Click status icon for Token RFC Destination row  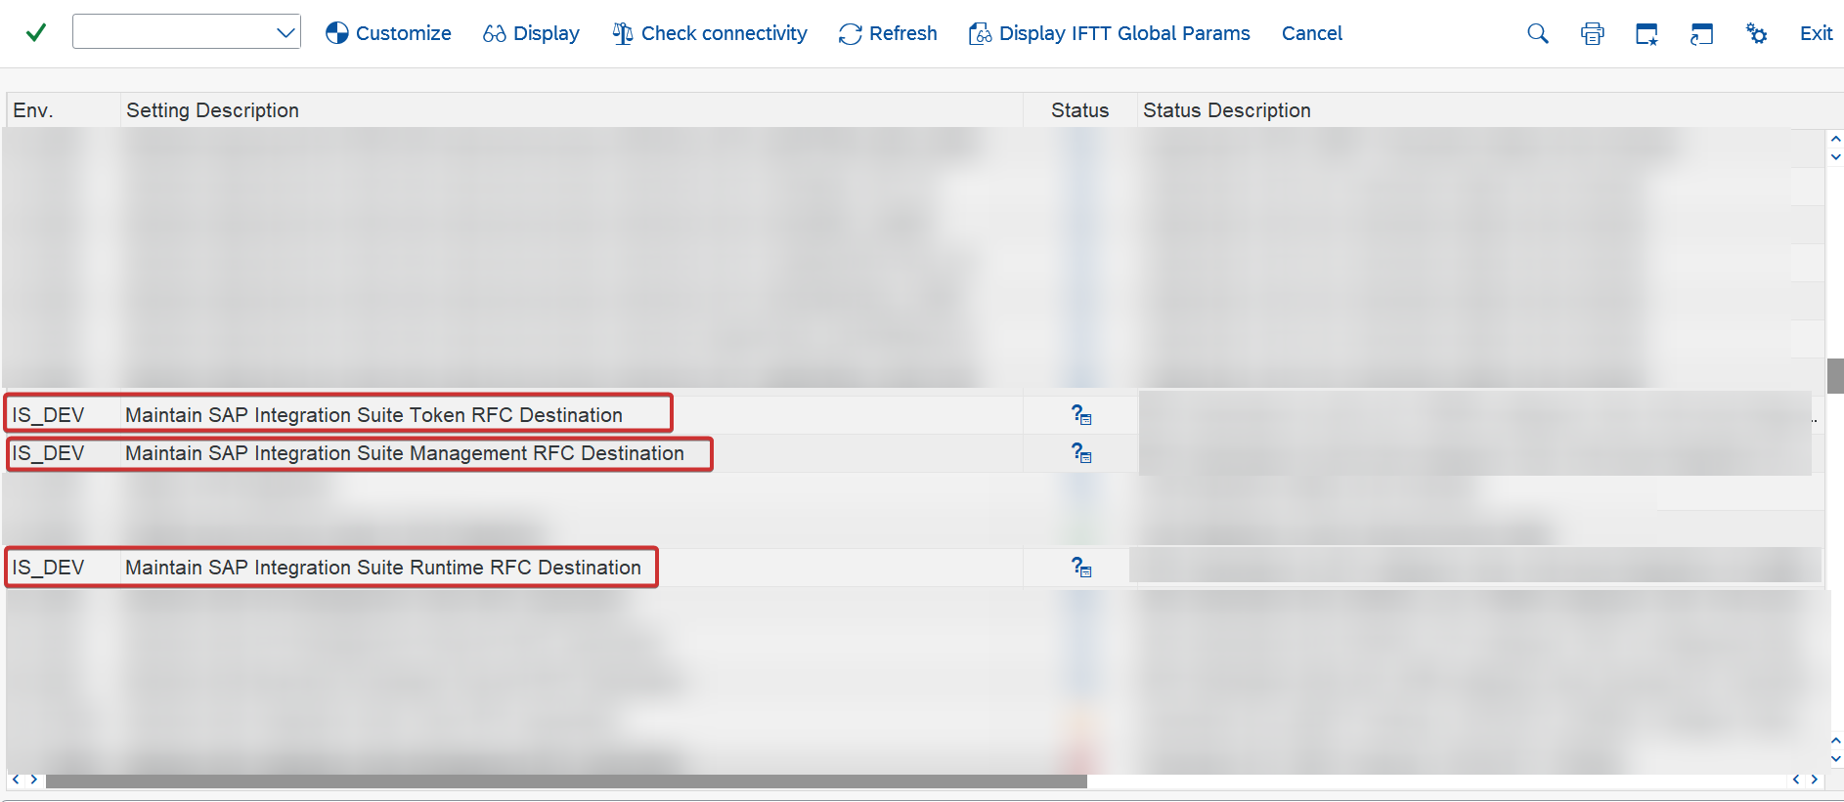(x=1080, y=415)
